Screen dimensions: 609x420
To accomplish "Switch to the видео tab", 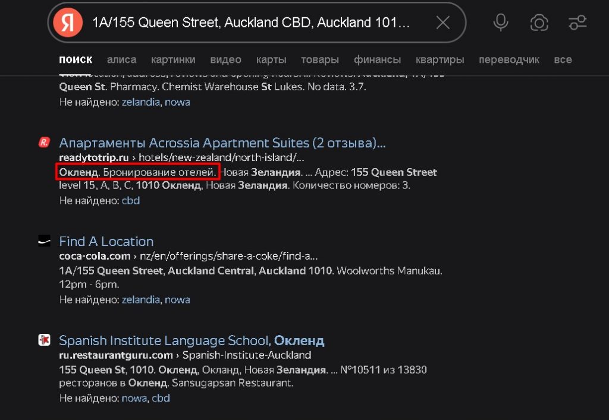I will tap(225, 59).
